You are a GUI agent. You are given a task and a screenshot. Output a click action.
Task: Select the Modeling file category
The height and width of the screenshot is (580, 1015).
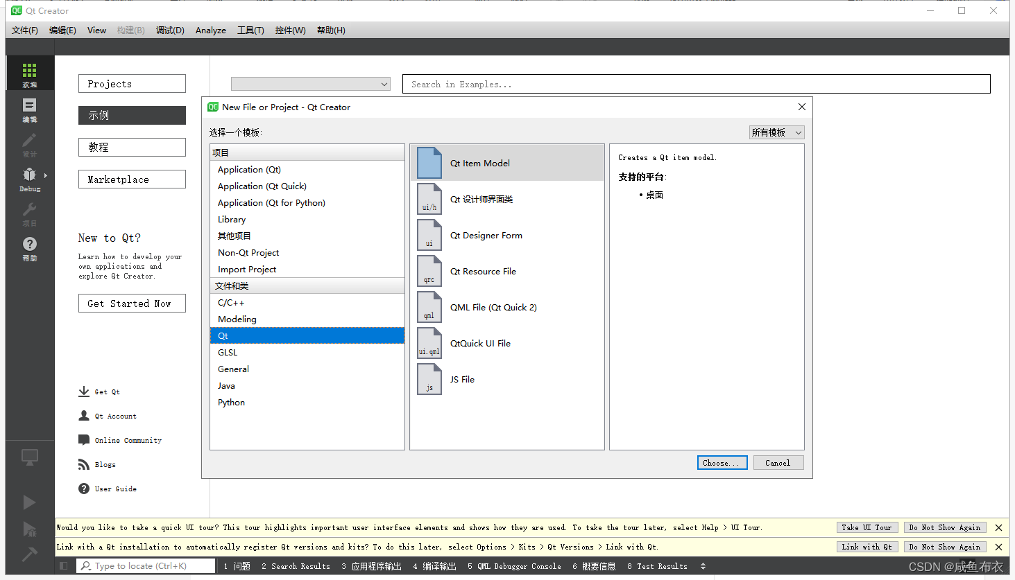coord(307,319)
